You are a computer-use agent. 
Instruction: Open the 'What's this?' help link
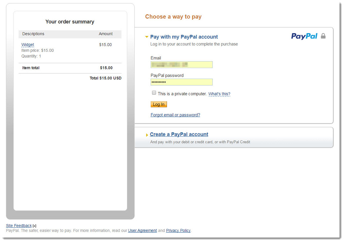click(x=219, y=94)
